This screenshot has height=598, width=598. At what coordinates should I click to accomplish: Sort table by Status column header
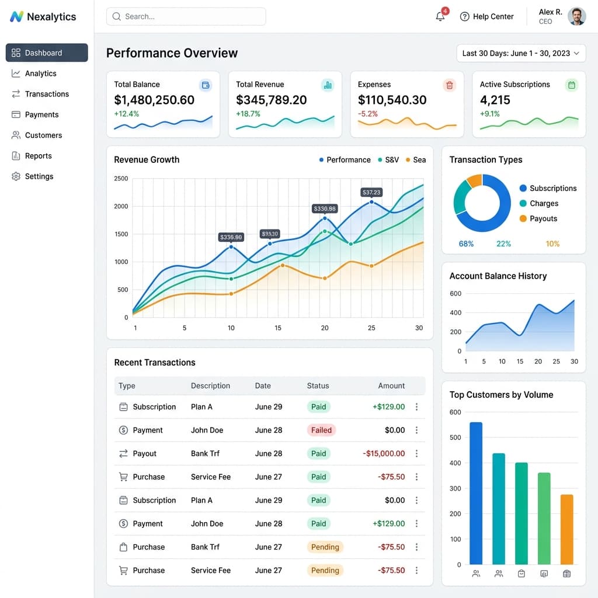[x=318, y=385]
